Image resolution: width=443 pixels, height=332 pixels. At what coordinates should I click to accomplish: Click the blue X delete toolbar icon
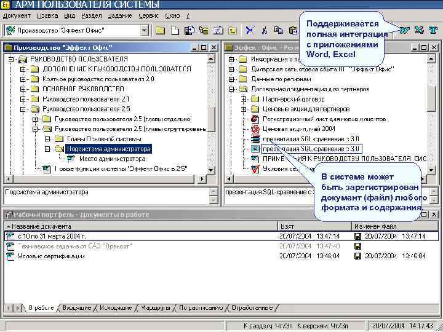pos(250,30)
